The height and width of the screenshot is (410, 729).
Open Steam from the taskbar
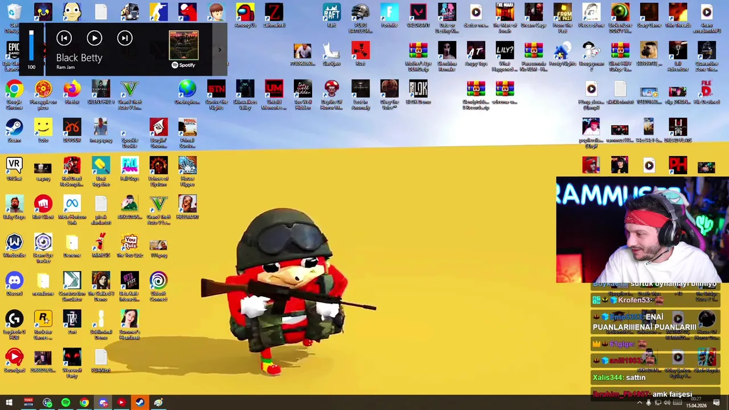140,403
